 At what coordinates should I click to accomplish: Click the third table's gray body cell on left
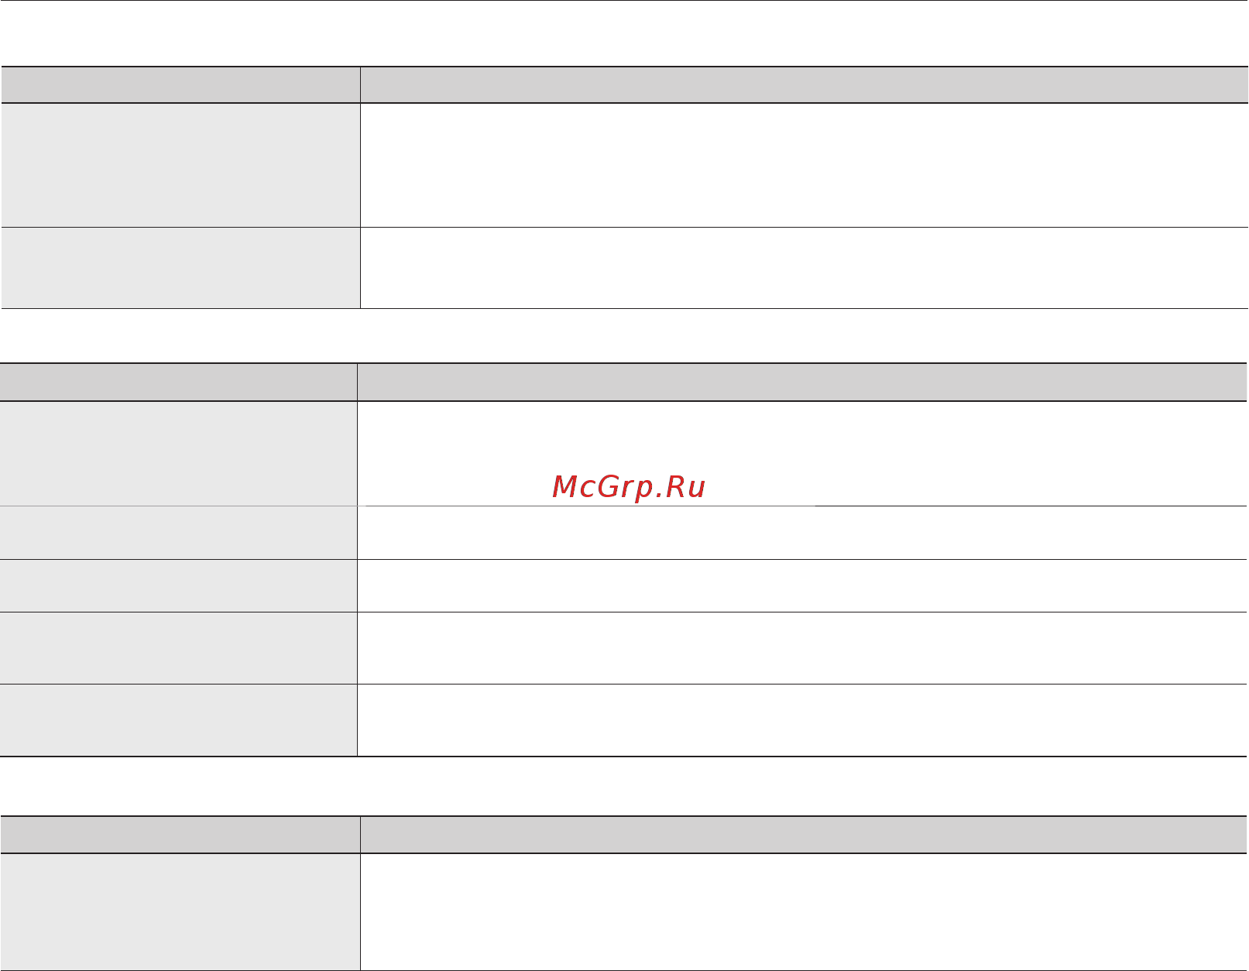coord(180,912)
